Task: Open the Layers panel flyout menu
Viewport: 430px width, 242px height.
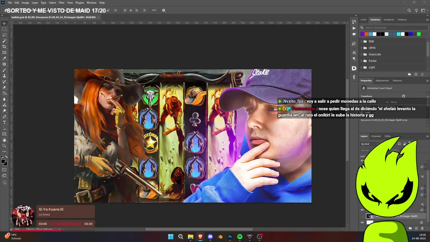Action: 427,136
